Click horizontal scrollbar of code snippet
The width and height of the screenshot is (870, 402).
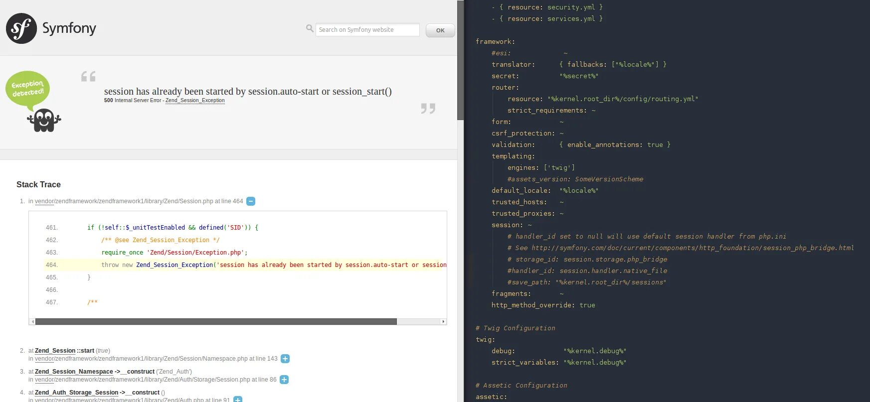[216, 322]
